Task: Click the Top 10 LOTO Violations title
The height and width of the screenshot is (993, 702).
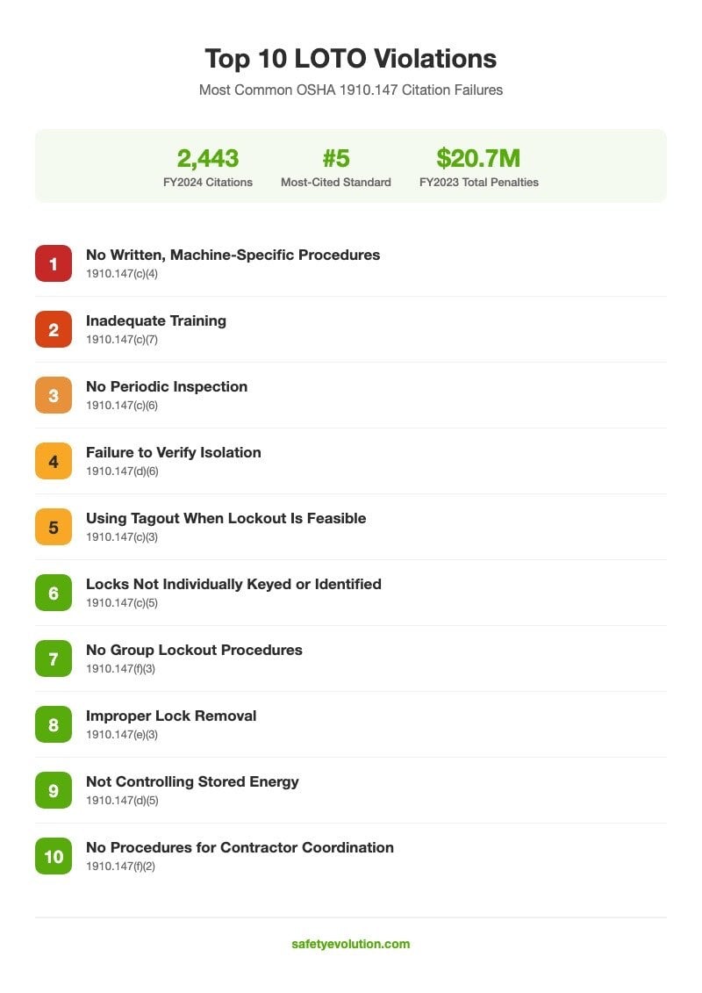Action: [x=351, y=59]
